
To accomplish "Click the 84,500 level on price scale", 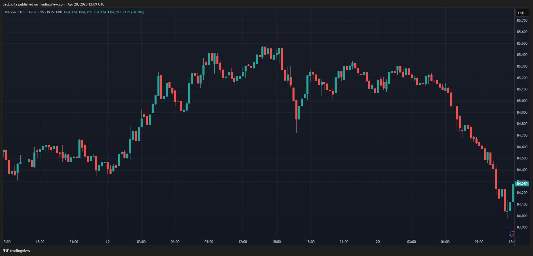I will (522, 158).
